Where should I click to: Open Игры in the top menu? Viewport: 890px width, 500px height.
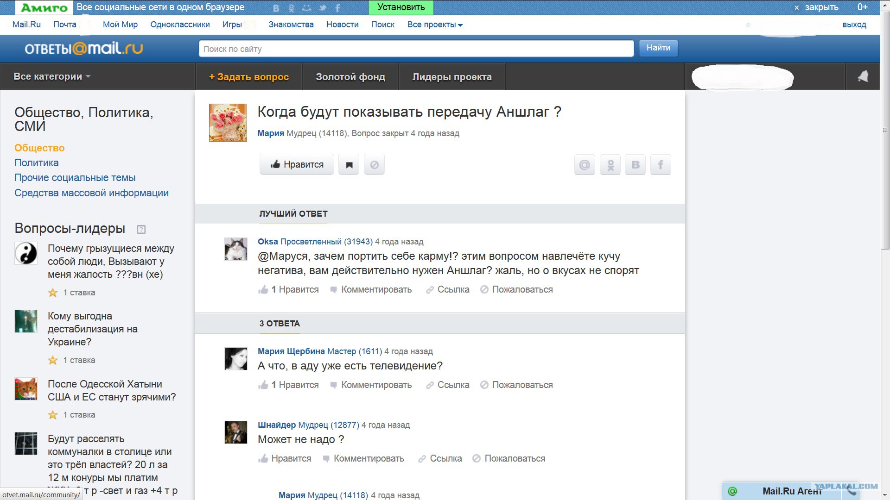point(232,25)
